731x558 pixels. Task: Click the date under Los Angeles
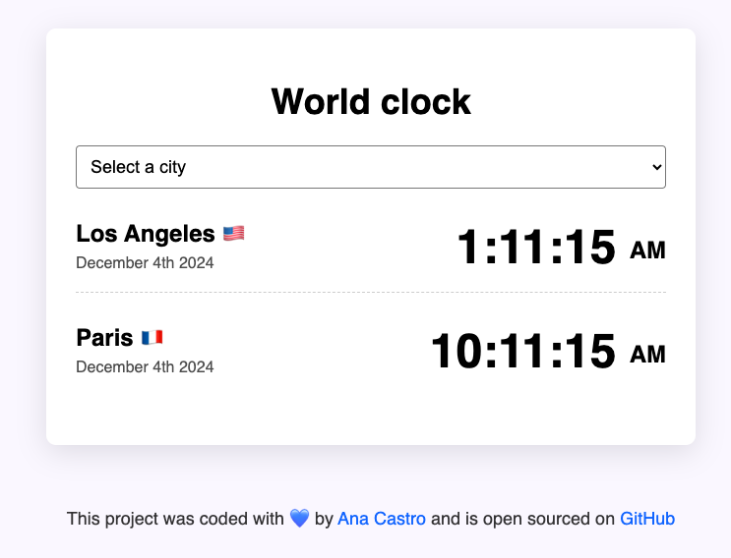pos(145,263)
